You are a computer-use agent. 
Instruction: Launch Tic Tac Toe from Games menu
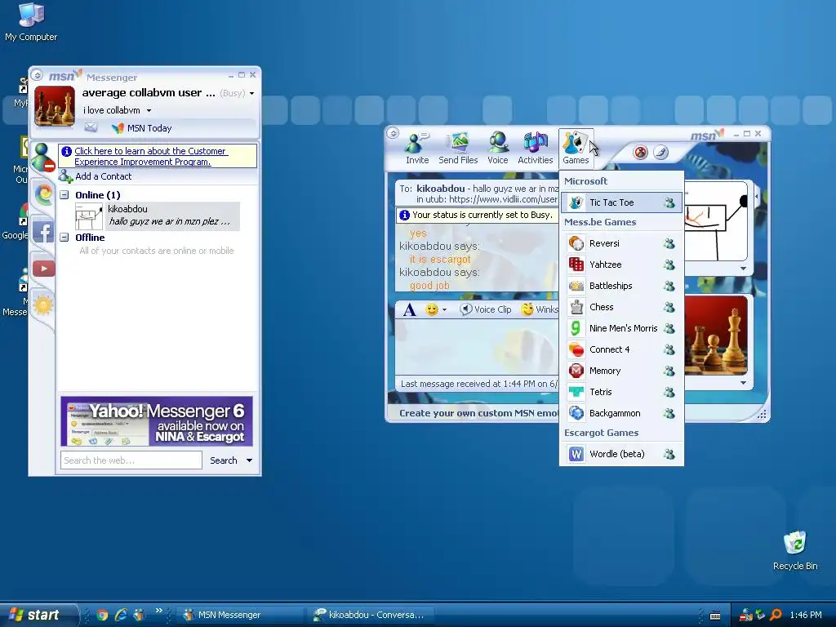621,202
